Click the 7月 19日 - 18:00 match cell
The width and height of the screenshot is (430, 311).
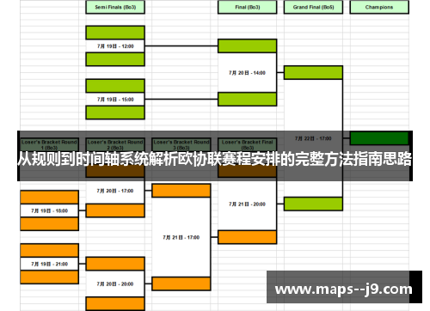pos(49,210)
